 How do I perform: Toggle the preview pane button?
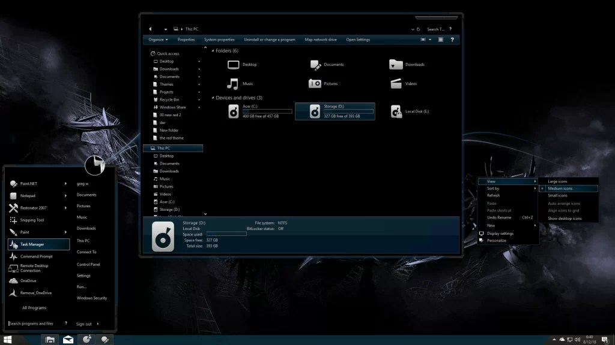[x=441, y=40]
